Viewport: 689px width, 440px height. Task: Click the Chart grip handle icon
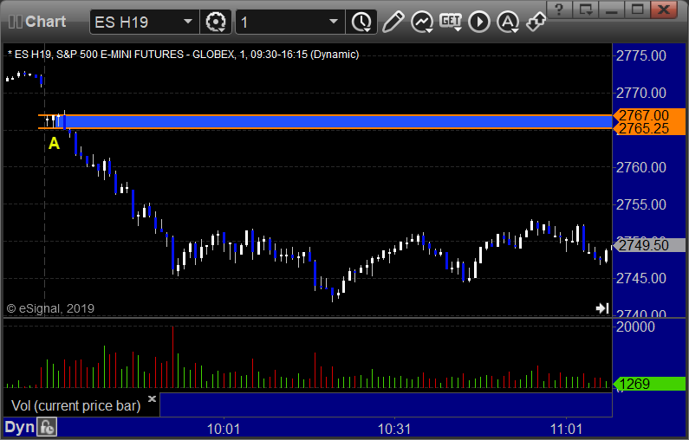coord(16,22)
